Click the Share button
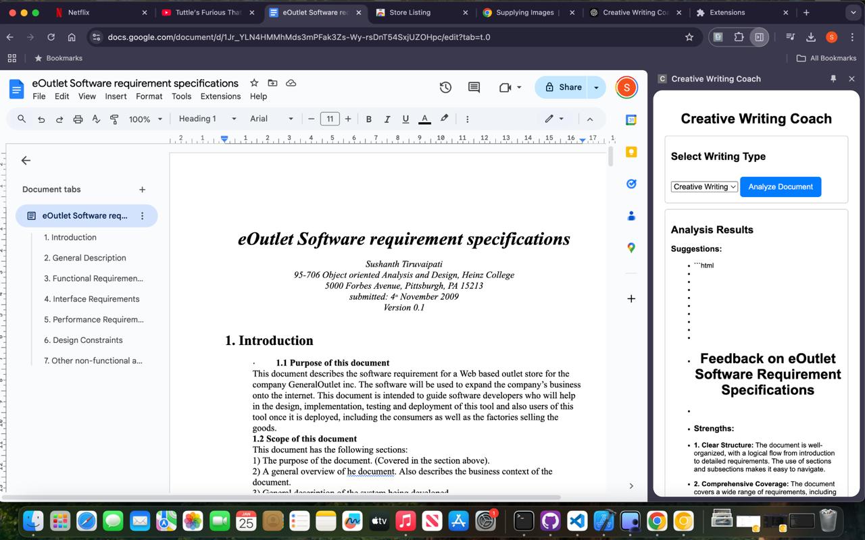This screenshot has width=865, height=540. tap(562, 87)
